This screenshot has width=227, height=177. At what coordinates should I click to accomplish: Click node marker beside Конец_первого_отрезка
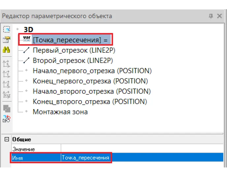26,80
